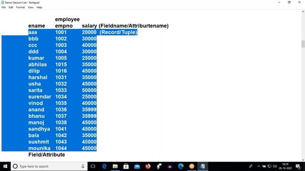
Task: Click the name 'manoj'
Action: pyautogui.click(x=36, y=123)
